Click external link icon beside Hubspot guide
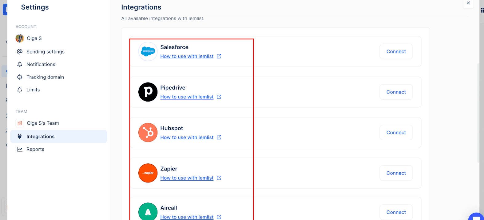 219,138
